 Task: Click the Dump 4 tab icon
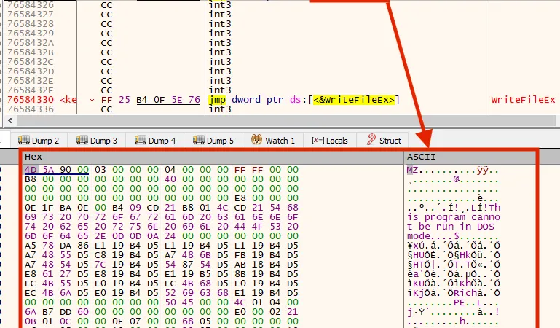pyautogui.click(x=141, y=140)
